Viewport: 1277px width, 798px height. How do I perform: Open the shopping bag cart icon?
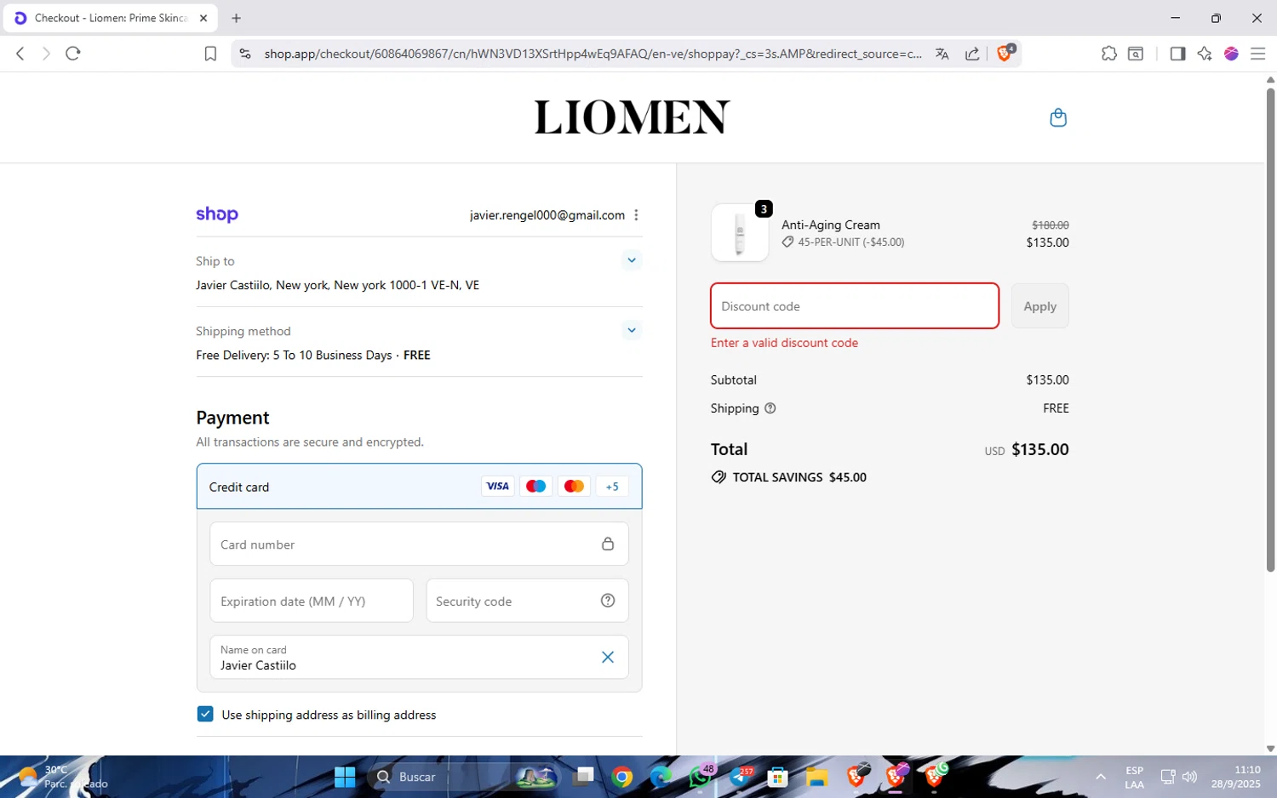click(x=1058, y=117)
